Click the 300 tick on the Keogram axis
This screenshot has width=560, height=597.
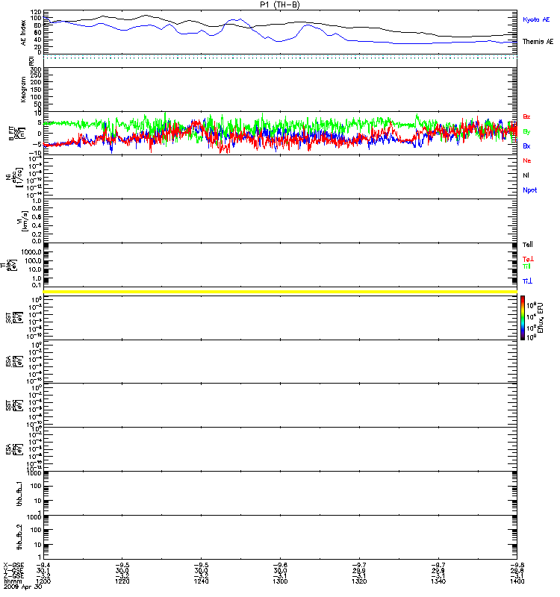[x=36, y=69]
